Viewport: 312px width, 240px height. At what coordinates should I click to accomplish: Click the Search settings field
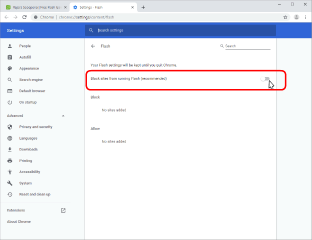(180, 30)
